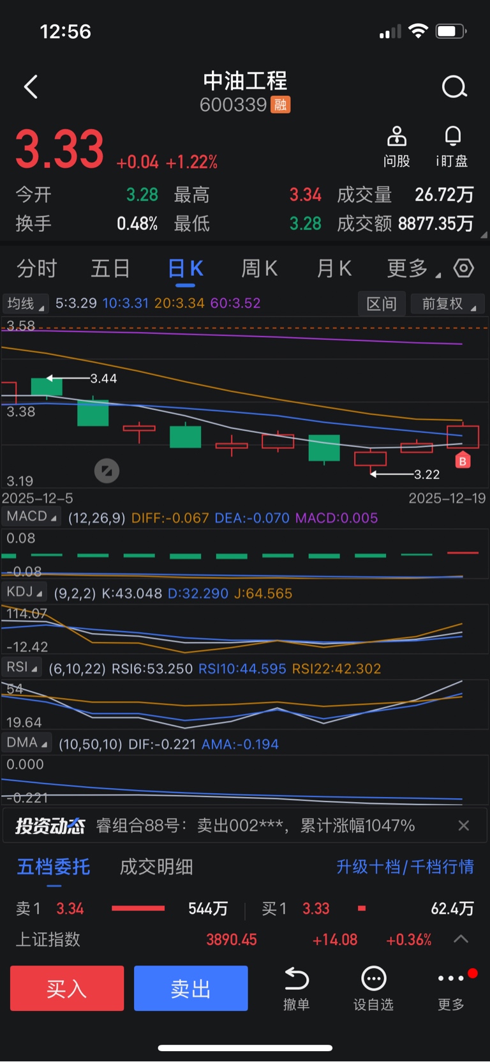Screen dimensions: 490x1062
Task: Expand the 上证指数 bar chevron
Action: pyautogui.click(x=461, y=939)
